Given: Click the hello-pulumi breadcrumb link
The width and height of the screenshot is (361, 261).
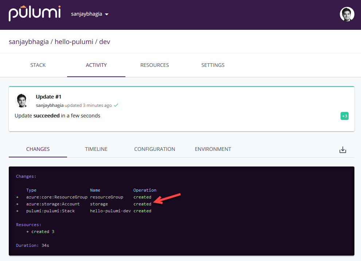Looking at the screenshot, I should click(74, 42).
